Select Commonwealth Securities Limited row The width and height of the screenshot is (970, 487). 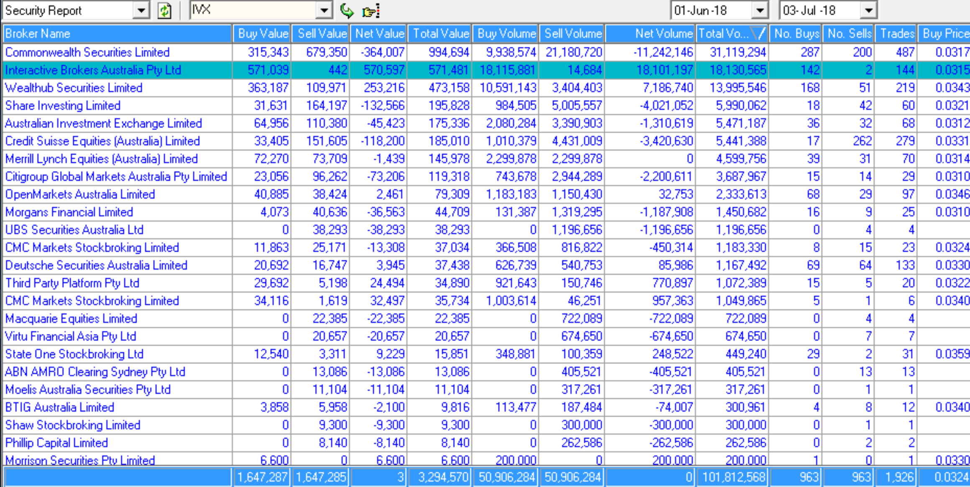click(x=486, y=52)
